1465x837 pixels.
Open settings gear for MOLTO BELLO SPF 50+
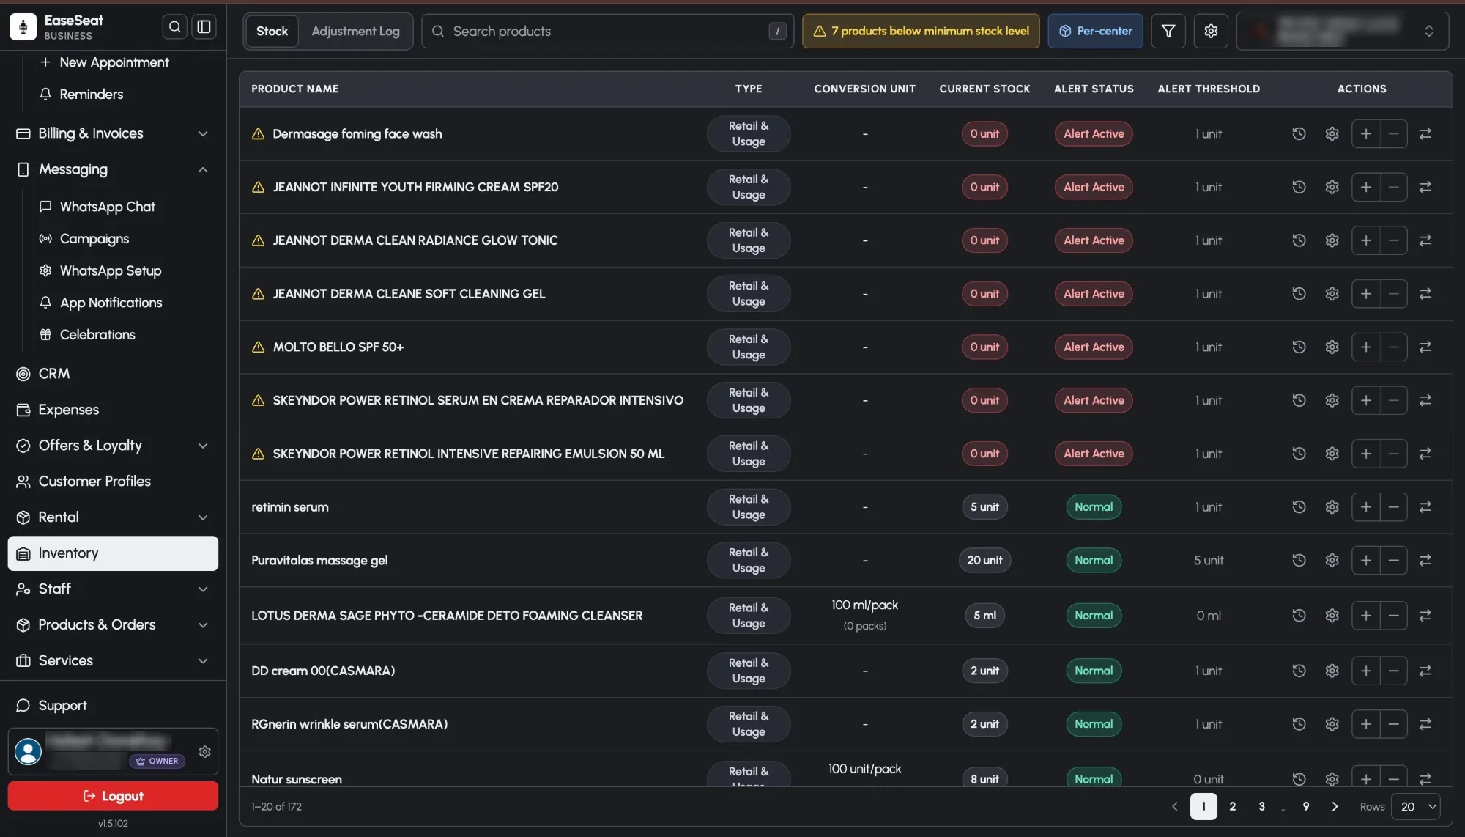tap(1332, 347)
